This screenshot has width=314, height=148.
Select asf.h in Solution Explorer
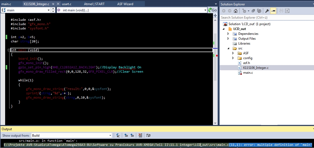pos(246,63)
